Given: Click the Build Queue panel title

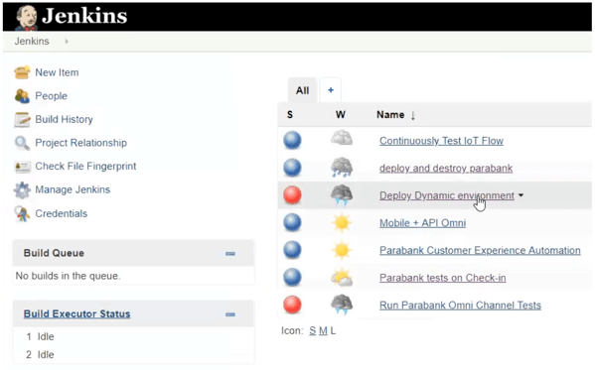Looking at the screenshot, I should [x=54, y=253].
